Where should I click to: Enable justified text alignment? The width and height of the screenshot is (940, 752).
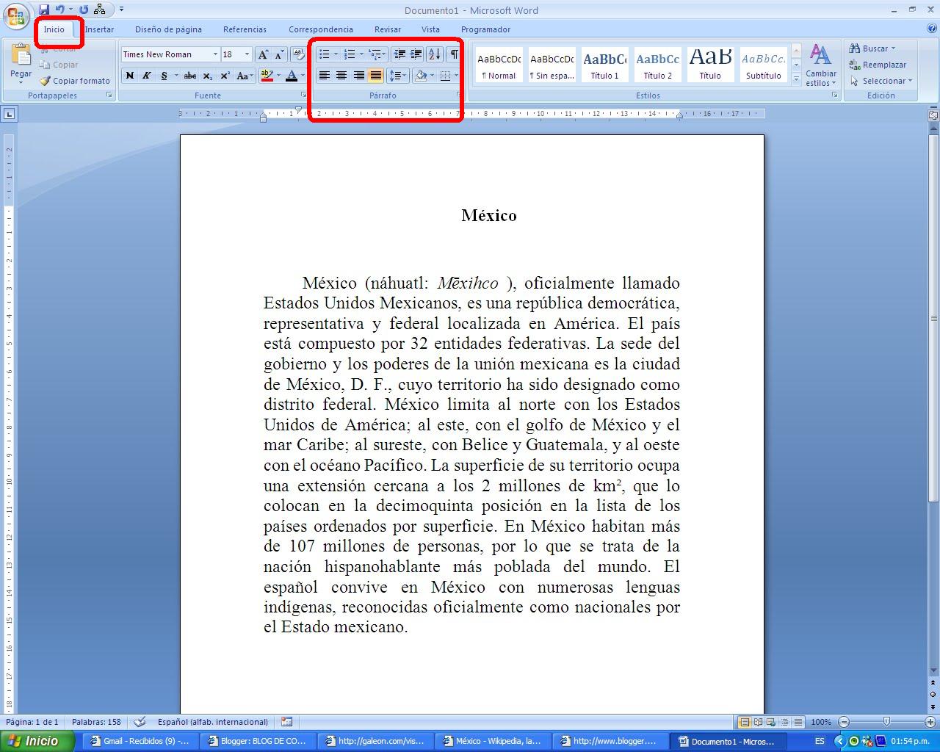pos(376,76)
